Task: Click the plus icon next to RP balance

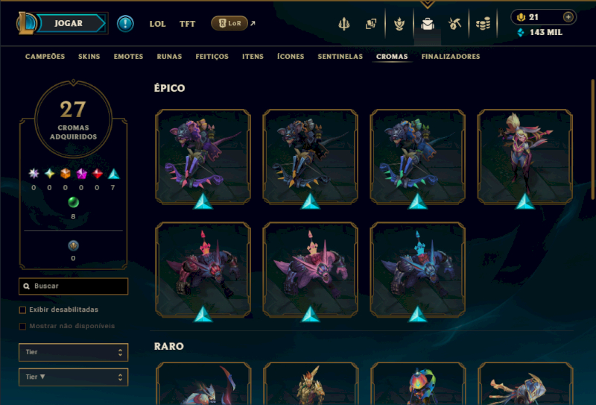Action: pyautogui.click(x=568, y=16)
